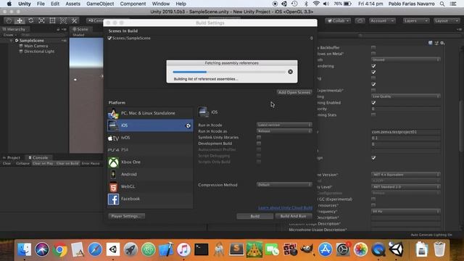Open Google Chrome from the dock
Screen dimensions: 464x261
pos(59,249)
